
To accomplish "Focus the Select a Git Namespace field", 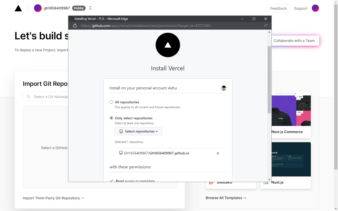I will click(46, 97).
